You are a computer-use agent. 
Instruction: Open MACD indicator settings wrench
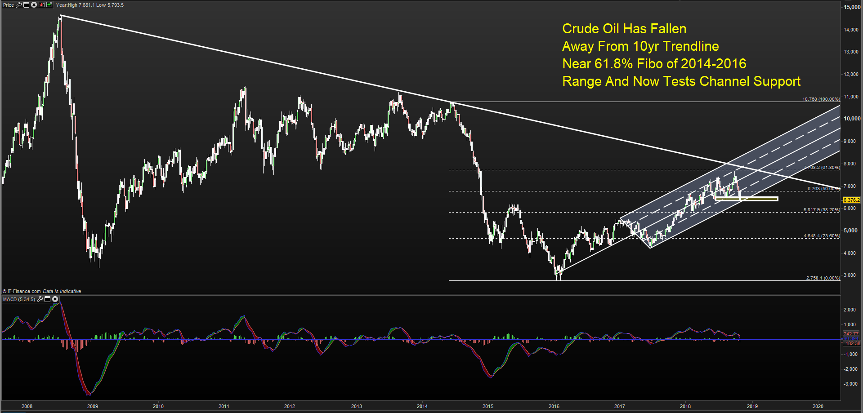pyautogui.click(x=40, y=299)
